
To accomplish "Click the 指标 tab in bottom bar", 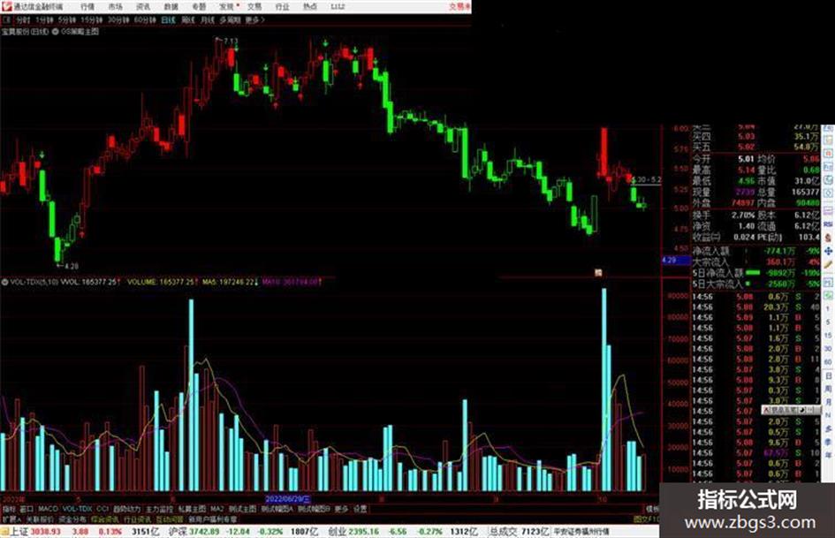I will [9, 509].
